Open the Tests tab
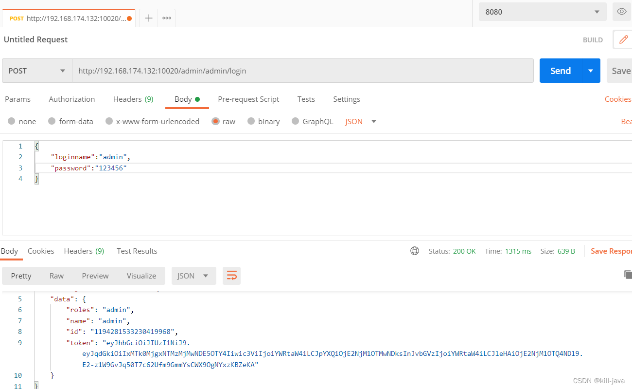Image resolution: width=632 pixels, height=389 pixels. 306,99
